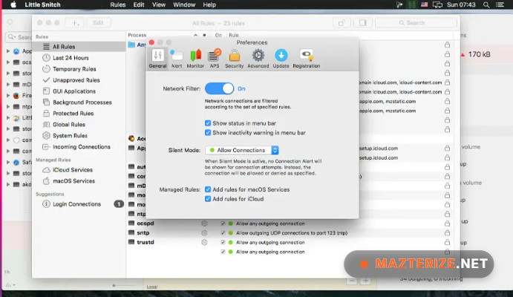Toggle the trustd rule checkbox
The width and height of the screenshot is (513, 297).
coord(223,242)
